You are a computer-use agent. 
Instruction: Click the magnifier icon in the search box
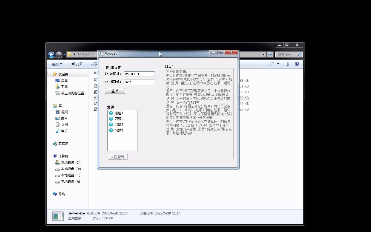coord(299,55)
